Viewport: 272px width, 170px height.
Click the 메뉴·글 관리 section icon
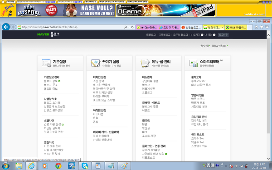click(x=145, y=63)
